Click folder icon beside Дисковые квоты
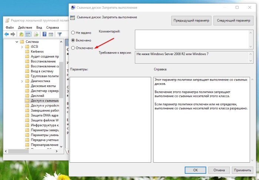This screenshot has width=259, height=180. pos(27,86)
